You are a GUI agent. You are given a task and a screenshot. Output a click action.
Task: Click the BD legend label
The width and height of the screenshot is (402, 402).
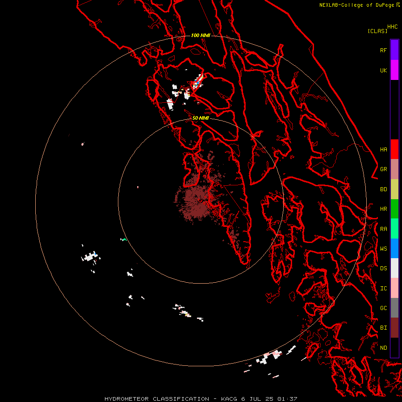click(383, 189)
